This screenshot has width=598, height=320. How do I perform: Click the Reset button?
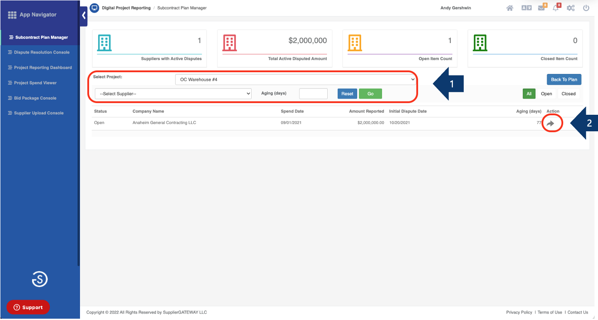pos(347,93)
